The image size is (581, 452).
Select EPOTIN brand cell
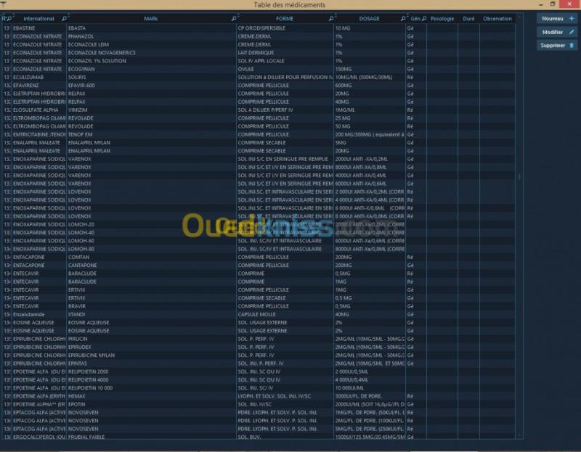click(151, 404)
